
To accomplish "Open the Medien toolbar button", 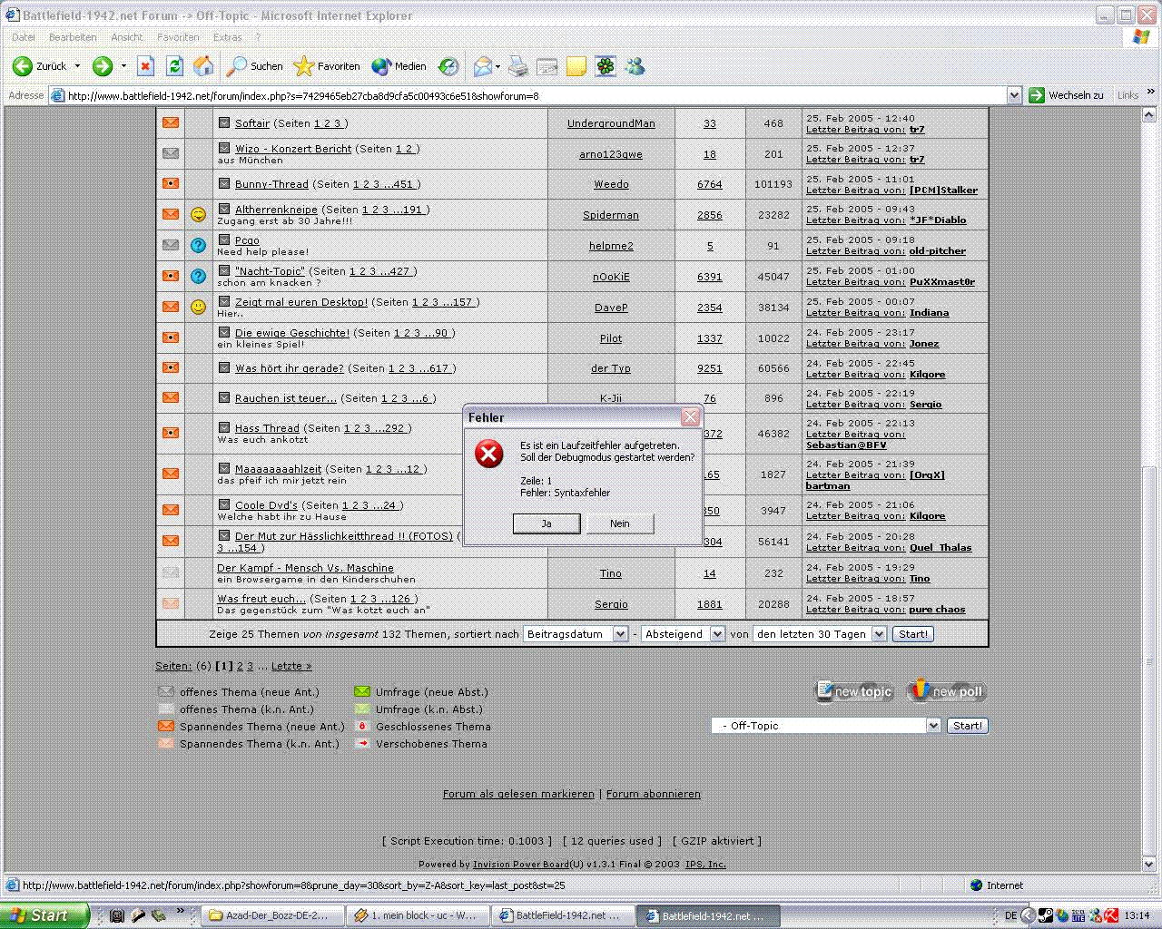I will (x=399, y=66).
